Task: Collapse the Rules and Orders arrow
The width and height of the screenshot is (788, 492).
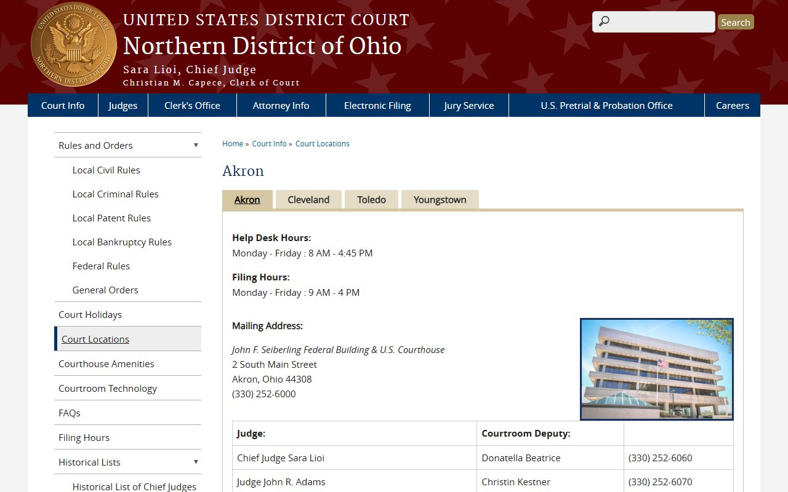Action: [x=196, y=145]
